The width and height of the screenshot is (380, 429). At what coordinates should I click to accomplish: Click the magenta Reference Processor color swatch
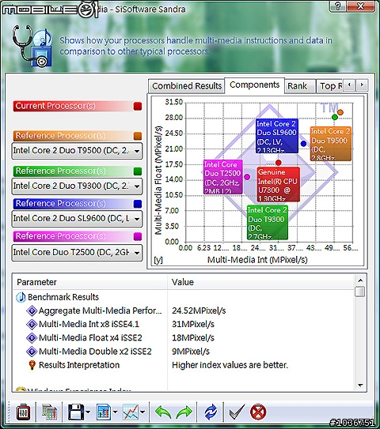[138, 236]
